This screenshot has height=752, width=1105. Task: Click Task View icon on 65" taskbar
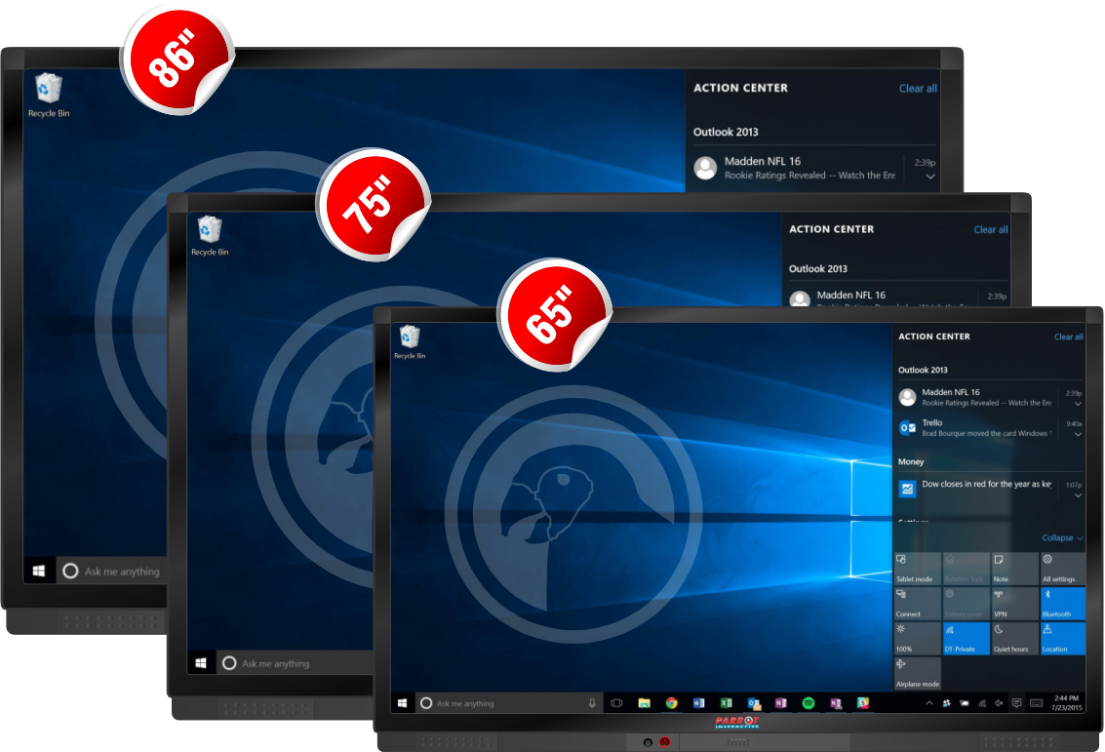pyautogui.click(x=616, y=702)
